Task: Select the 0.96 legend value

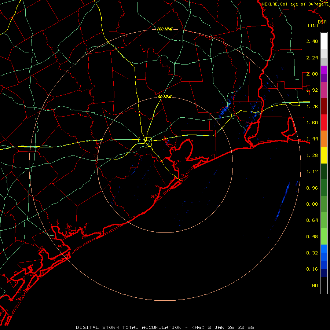Action: (312, 188)
